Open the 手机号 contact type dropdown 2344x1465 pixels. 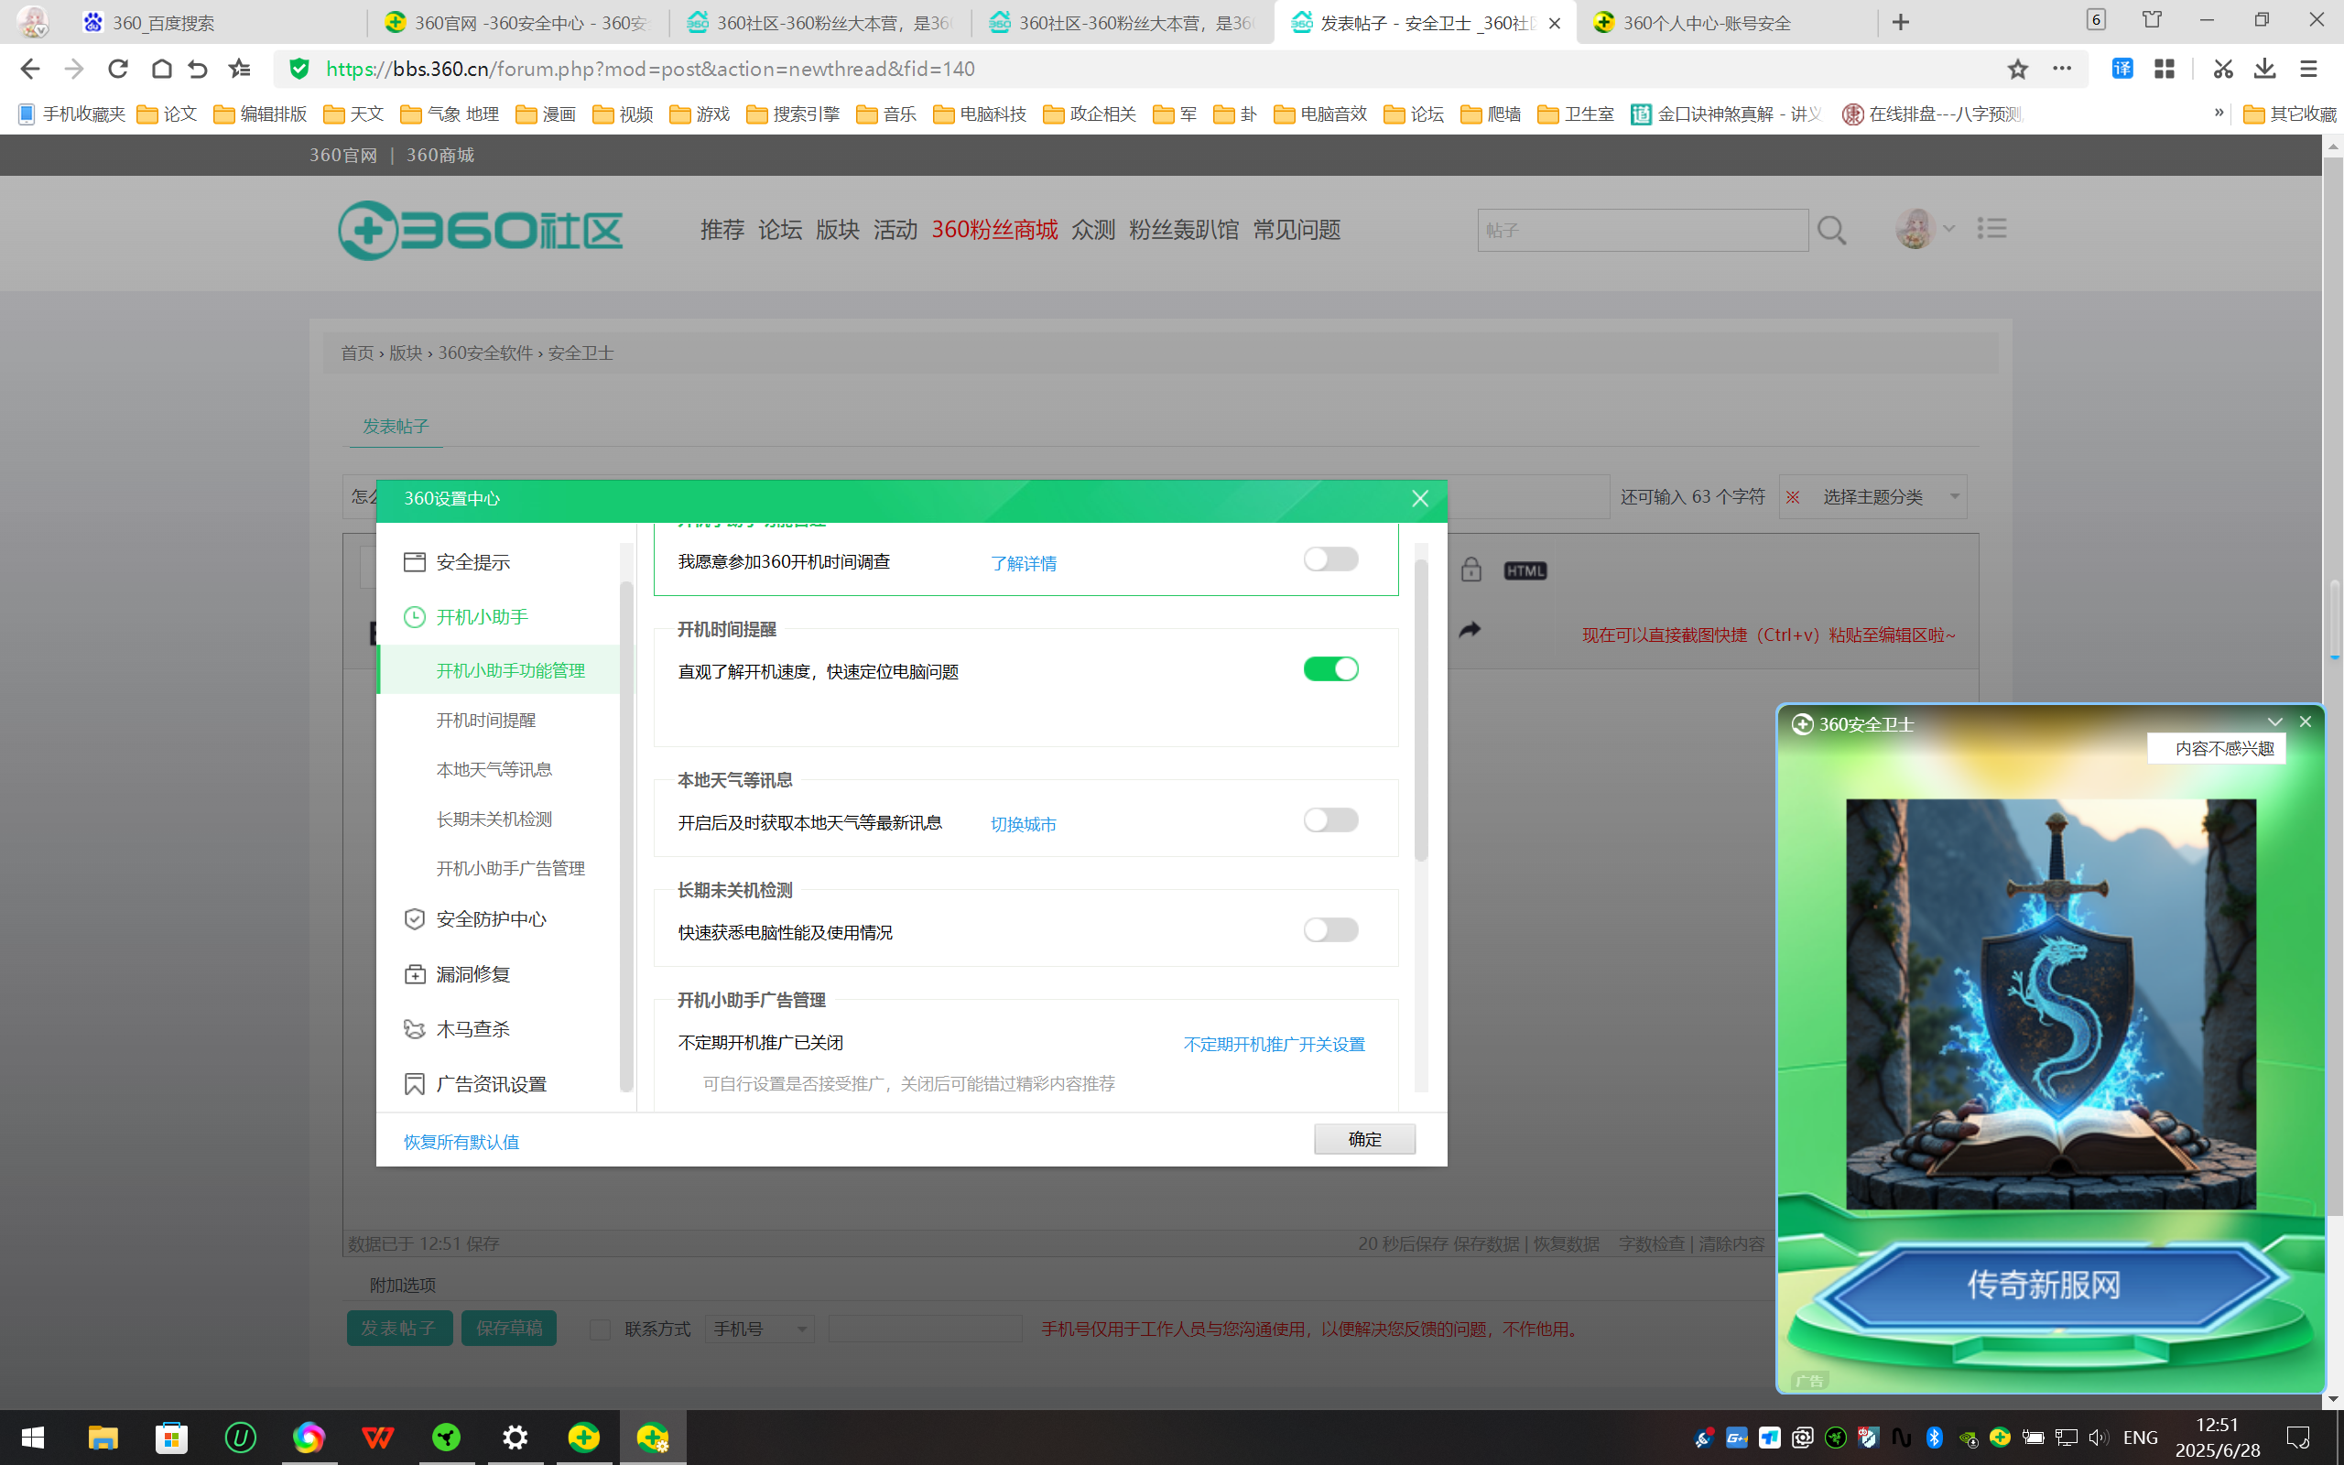tap(759, 1329)
